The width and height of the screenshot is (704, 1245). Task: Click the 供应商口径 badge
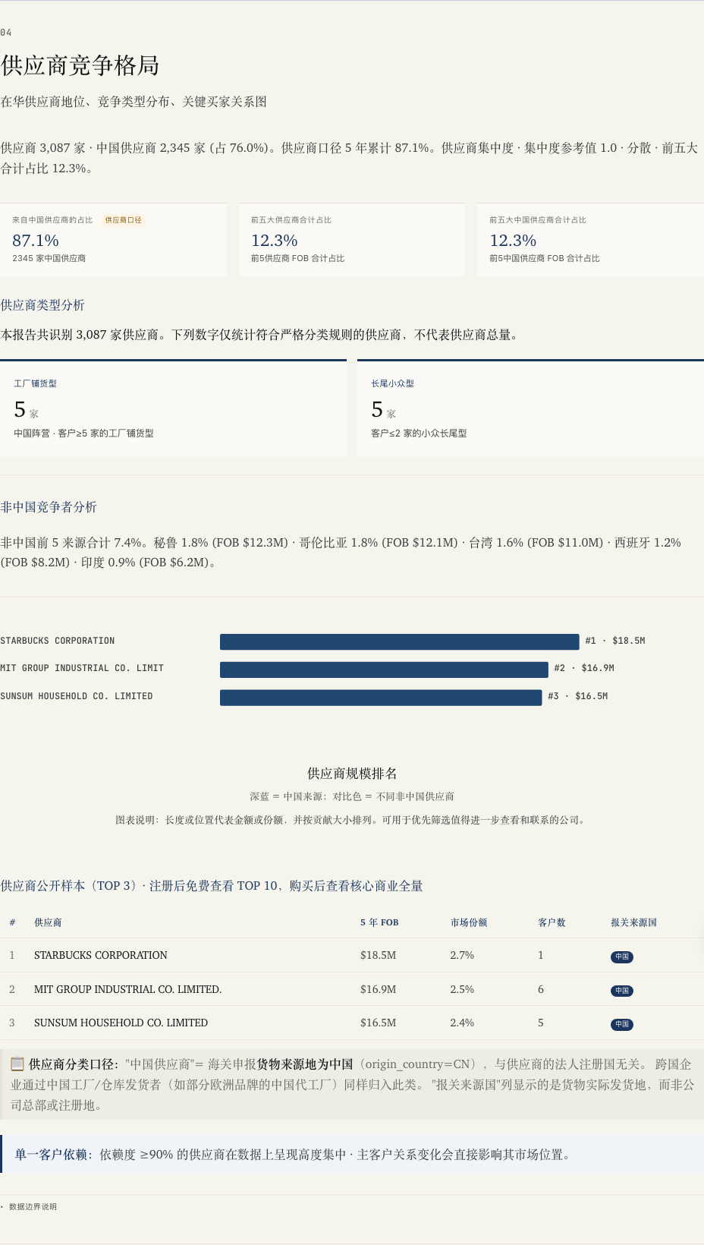click(x=123, y=220)
